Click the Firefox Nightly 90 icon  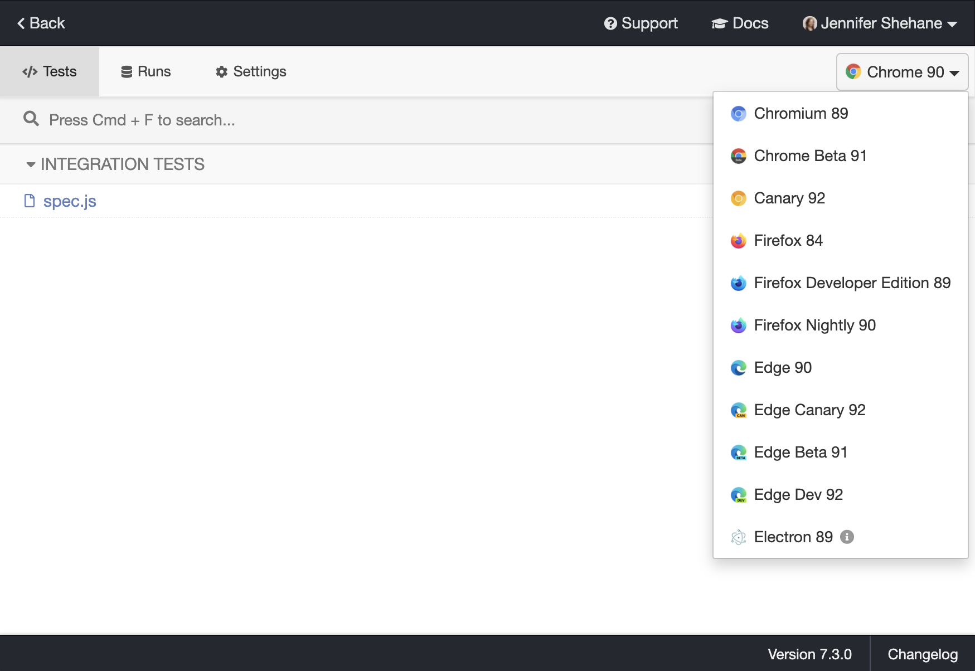pos(739,325)
